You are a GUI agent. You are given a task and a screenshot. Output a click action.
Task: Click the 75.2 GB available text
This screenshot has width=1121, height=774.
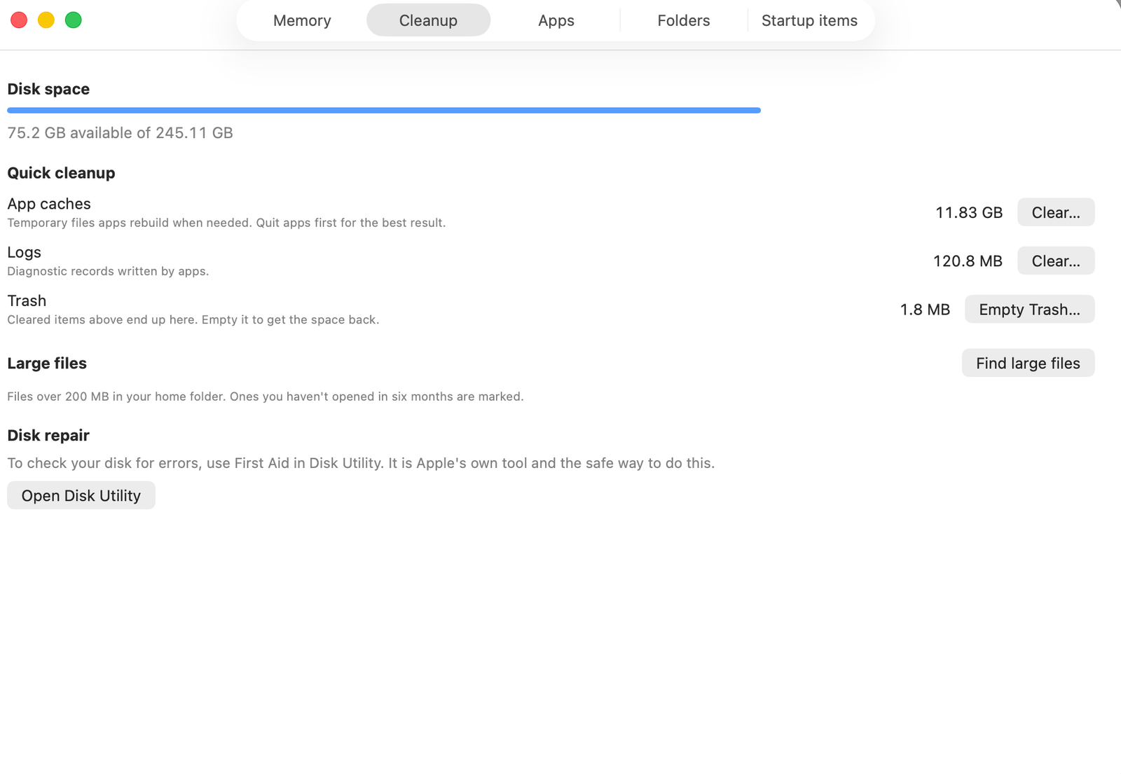[120, 133]
